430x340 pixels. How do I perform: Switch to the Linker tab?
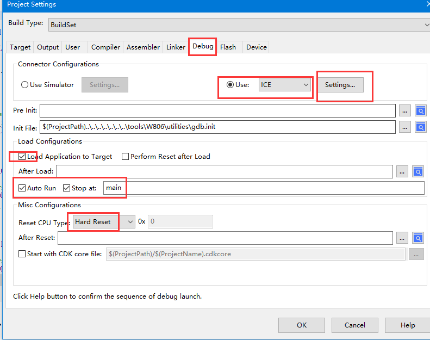pos(176,47)
